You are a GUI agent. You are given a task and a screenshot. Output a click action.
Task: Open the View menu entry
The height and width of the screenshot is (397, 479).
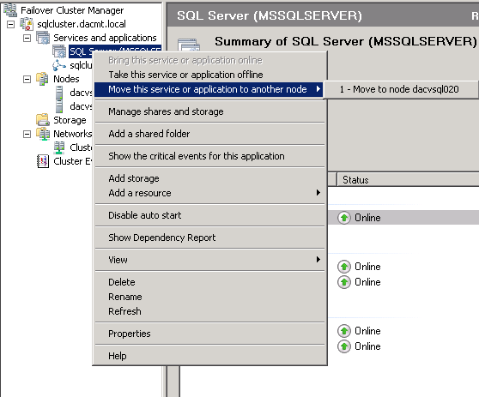coord(209,260)
